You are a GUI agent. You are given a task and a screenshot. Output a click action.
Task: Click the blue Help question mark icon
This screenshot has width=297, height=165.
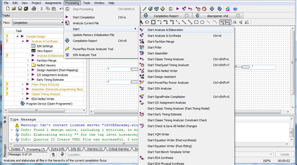pyautogui.click(x=235, y=9)
